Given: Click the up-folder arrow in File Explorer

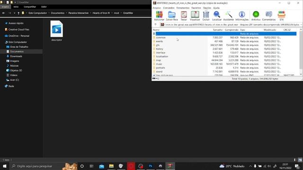Looking at the screenshot, I should coord(18,13).
